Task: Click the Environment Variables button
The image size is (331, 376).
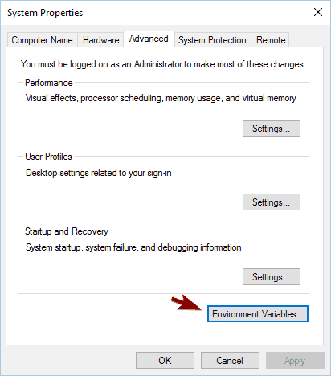Action: [x=258, y=313]
